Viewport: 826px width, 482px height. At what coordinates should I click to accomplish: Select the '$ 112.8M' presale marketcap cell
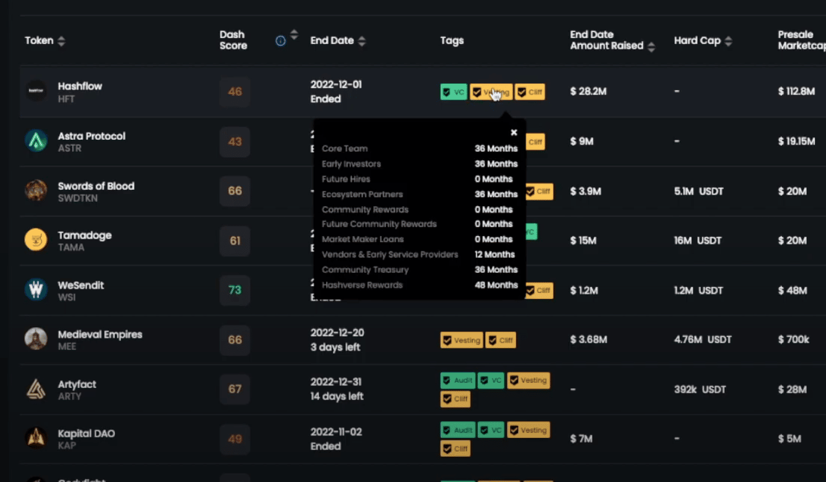tap(796, 92)
